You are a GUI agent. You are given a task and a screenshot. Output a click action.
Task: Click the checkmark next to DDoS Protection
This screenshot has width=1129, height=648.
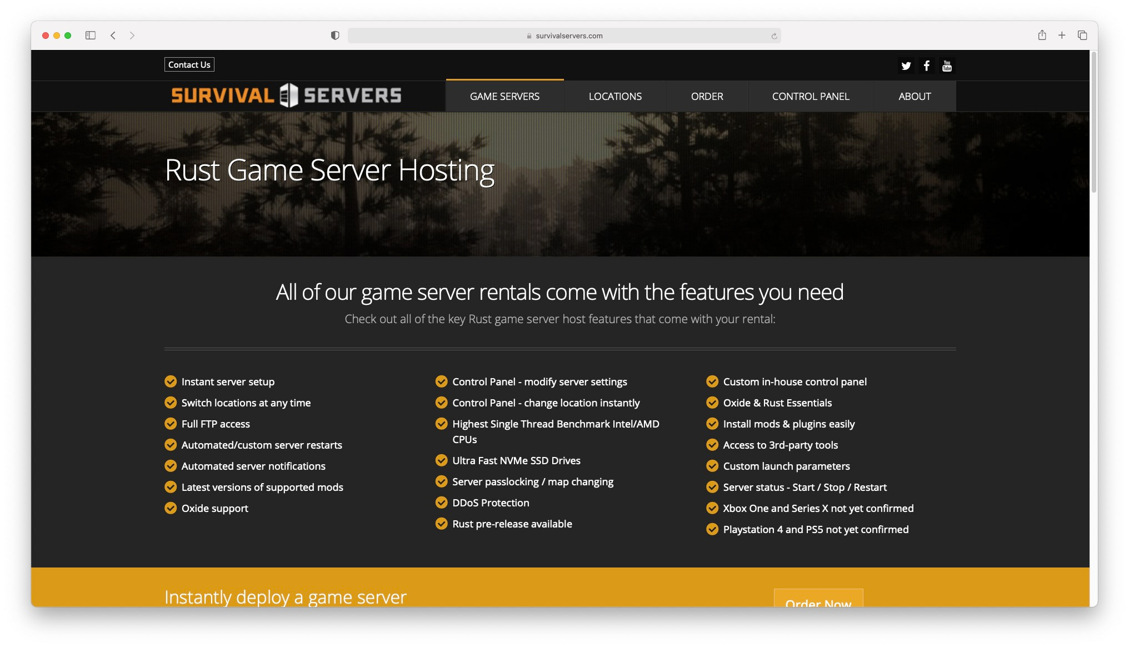coord(441,503)
